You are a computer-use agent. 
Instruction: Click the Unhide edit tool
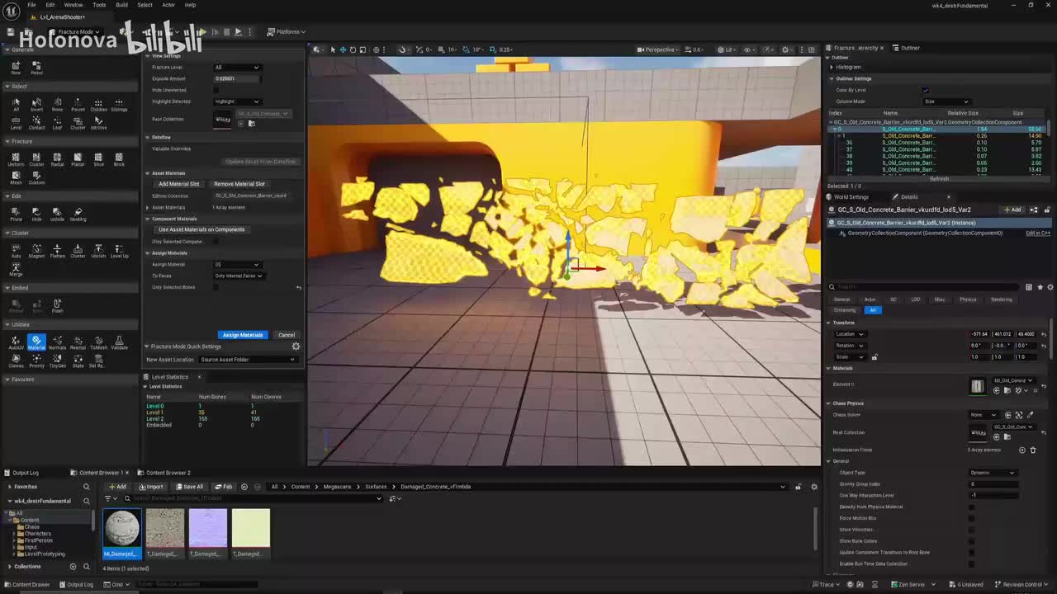[57, 214]
